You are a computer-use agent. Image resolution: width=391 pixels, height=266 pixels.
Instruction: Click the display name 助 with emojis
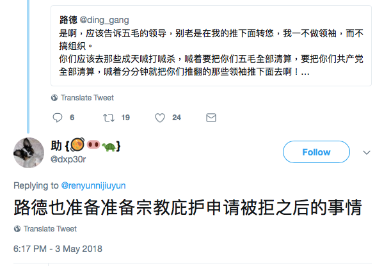(x=85, y=146)
